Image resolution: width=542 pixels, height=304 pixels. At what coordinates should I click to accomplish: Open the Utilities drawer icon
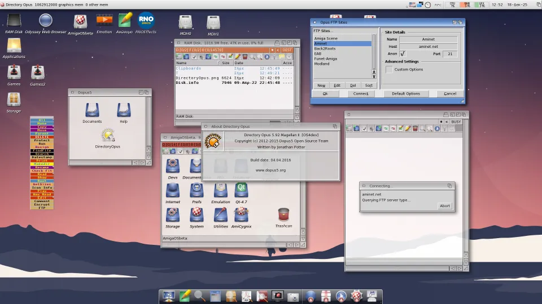click(221, 214)
